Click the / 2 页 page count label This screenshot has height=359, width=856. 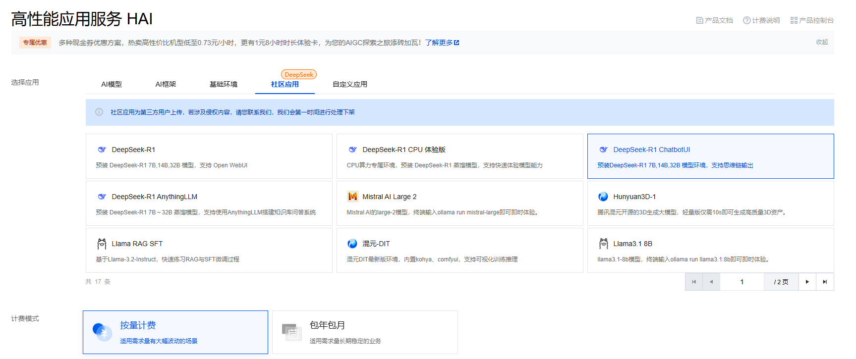(781, 282)
